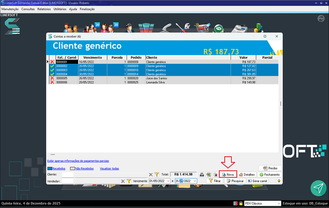329x208 pixels.
Task: Clear the Cliente filter with X icon
Action: pyautogui.click(x=151, y=175)
